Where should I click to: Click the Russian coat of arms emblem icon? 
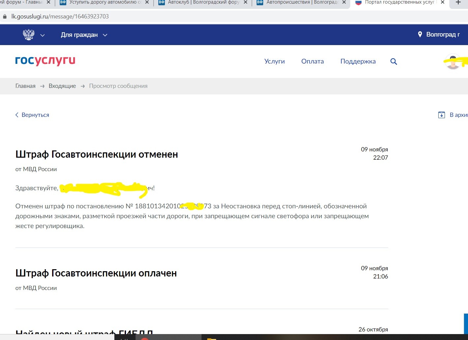pos(28,35)
